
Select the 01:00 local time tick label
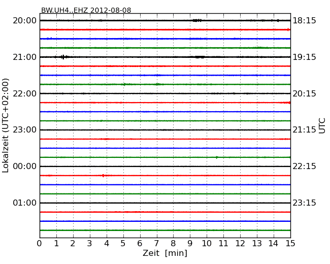(x=24, y=203)
